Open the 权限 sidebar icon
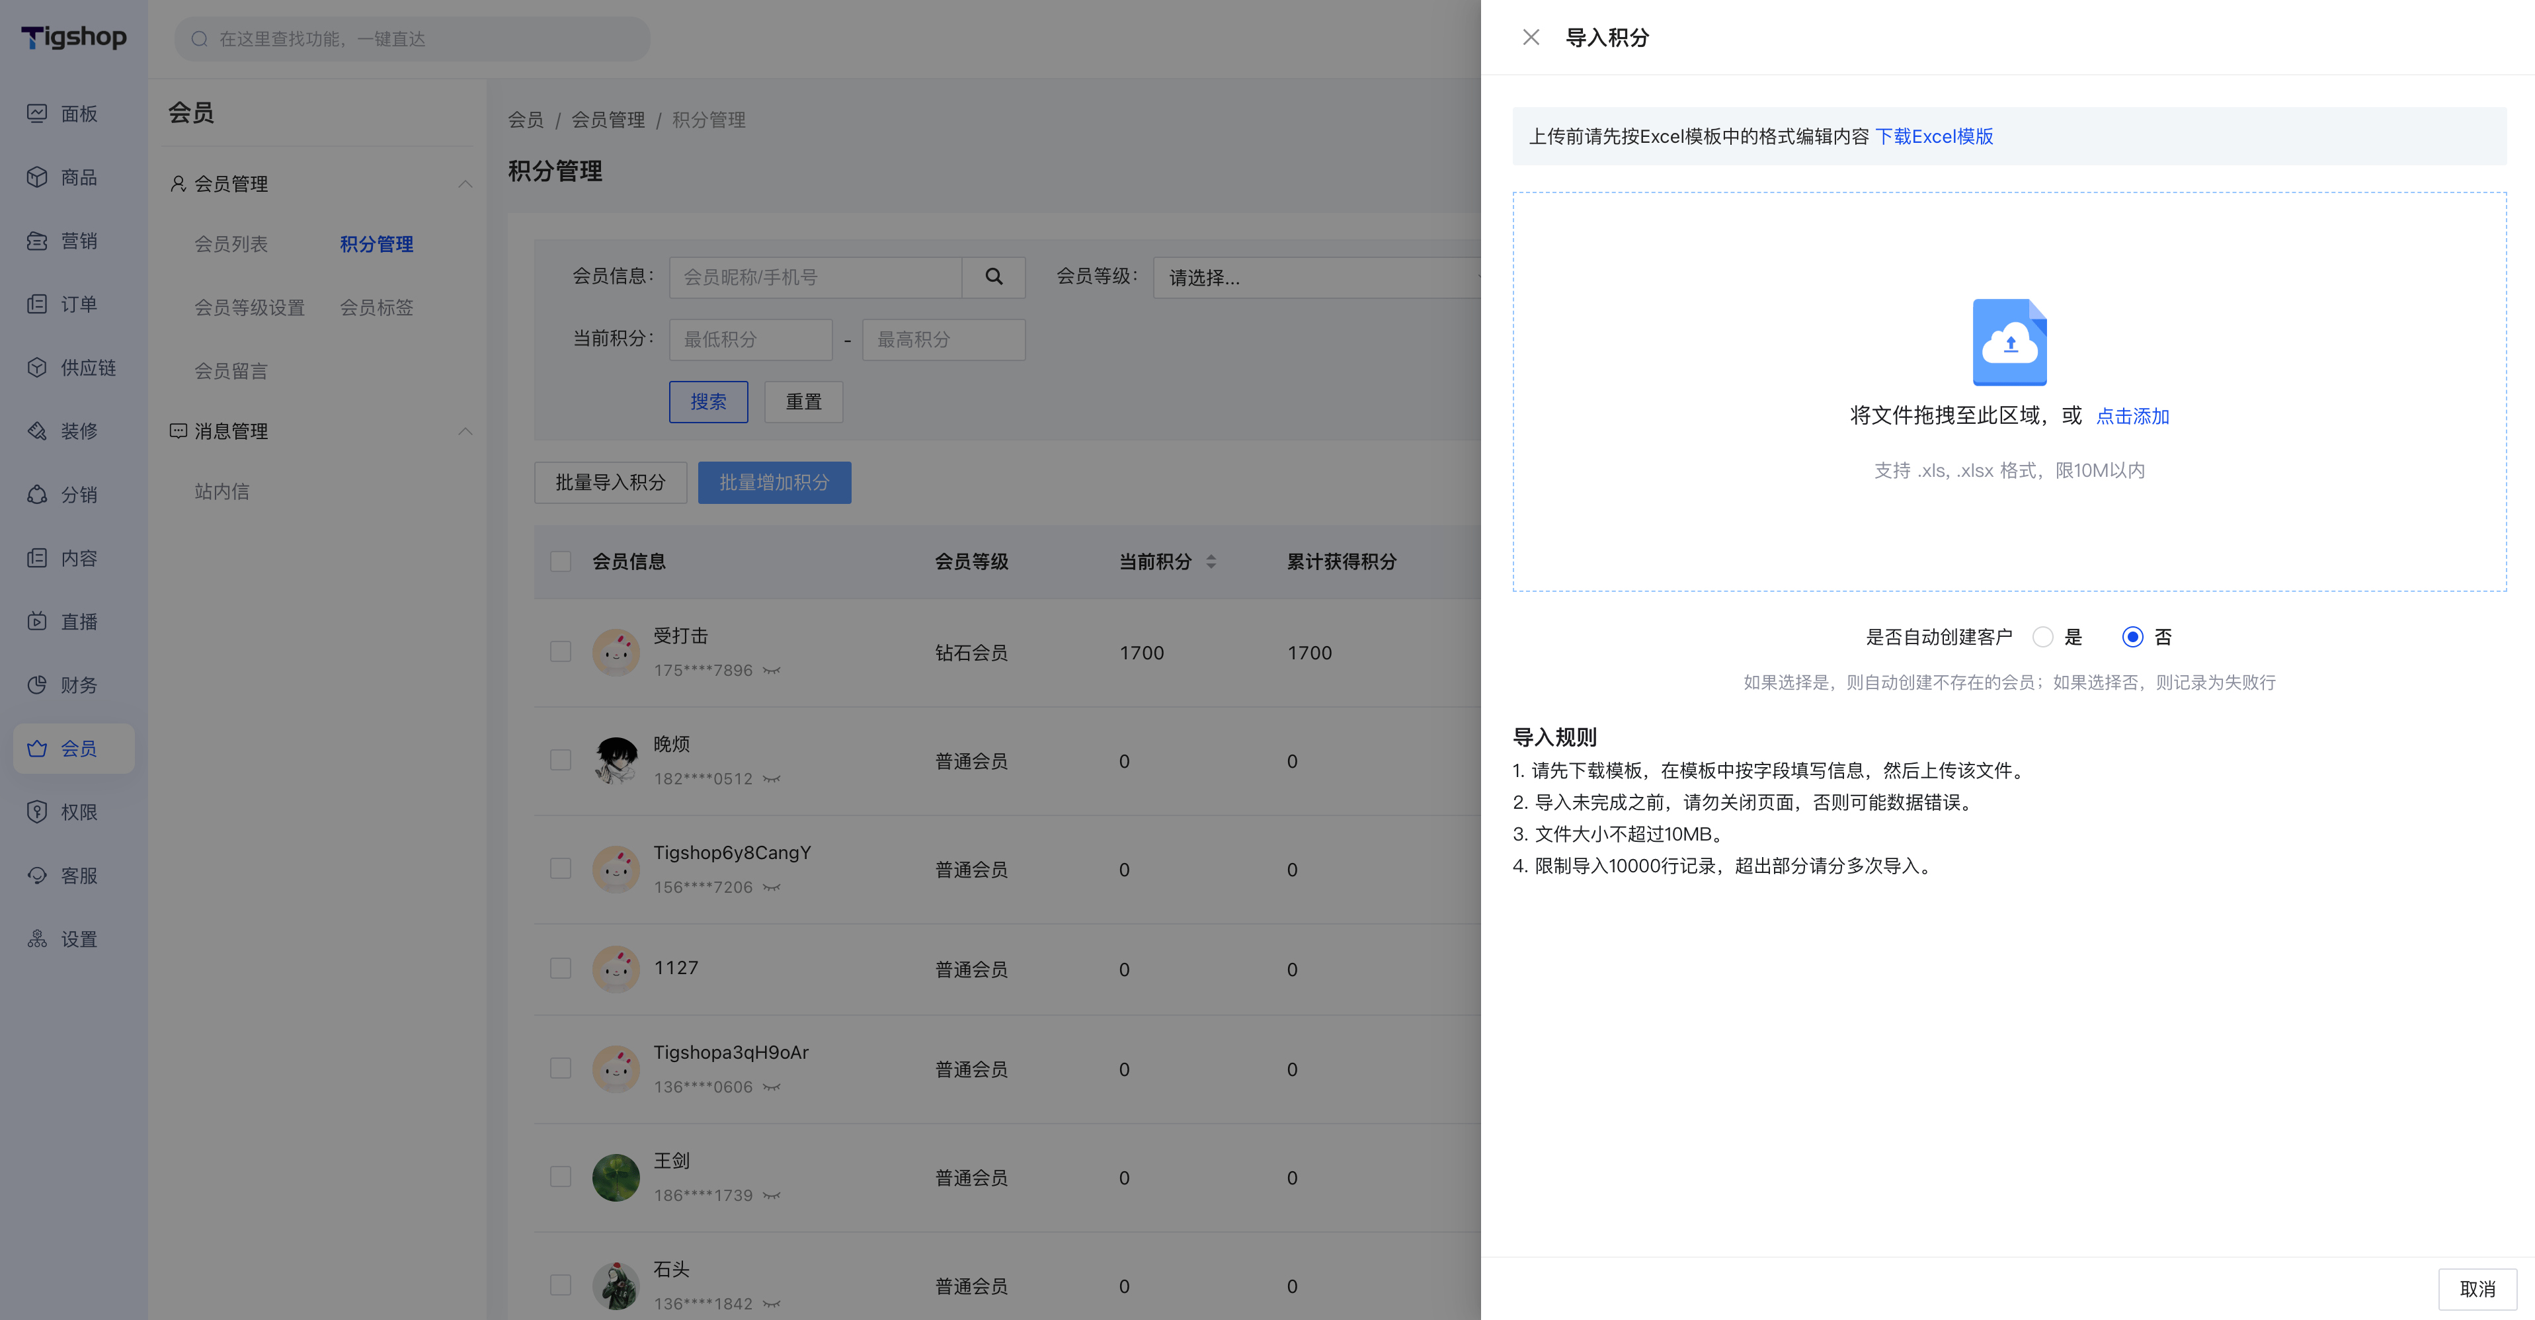Screen dimensions: 2535x1320 coord(36,812)
